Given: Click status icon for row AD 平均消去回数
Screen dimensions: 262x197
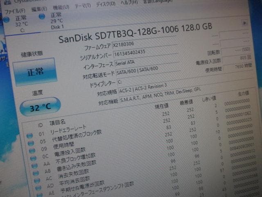Looking at the screenshot, I should 38,188.
